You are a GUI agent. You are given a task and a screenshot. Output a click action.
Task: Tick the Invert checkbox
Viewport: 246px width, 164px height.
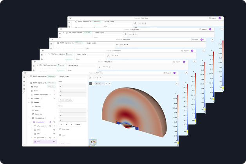60,135
